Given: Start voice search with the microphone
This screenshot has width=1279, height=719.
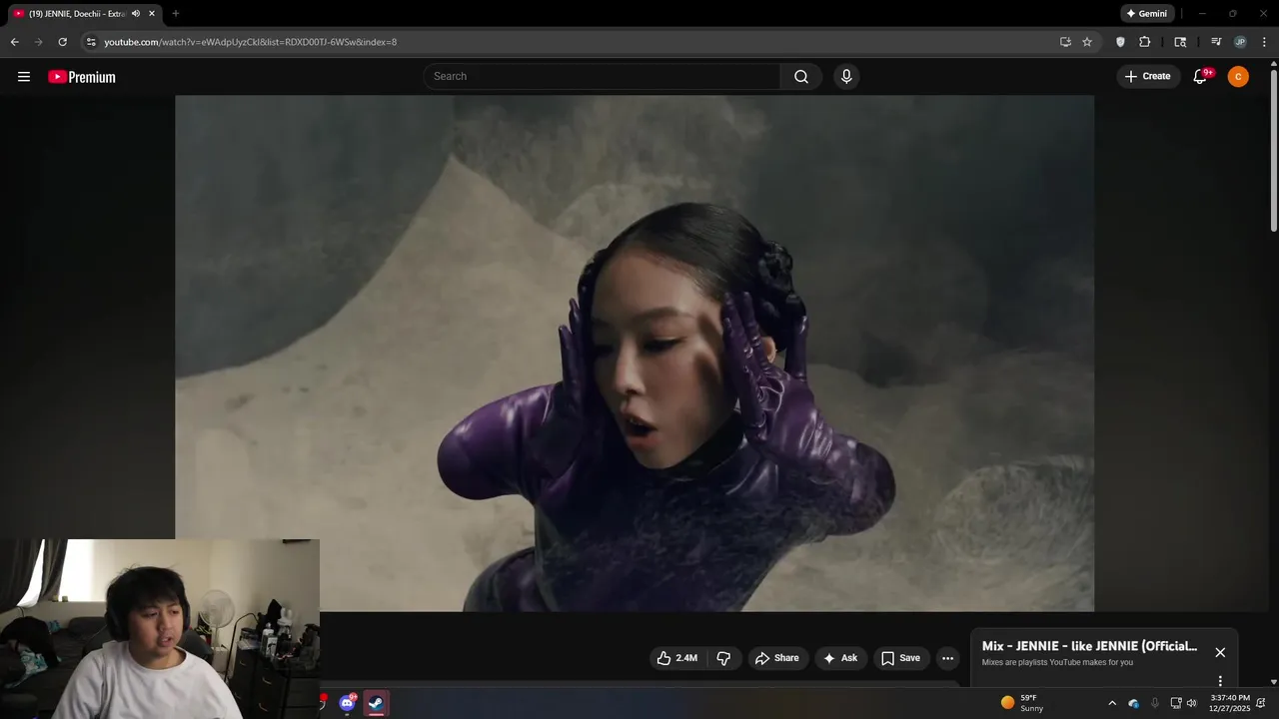Looking at the screenshot, I should (846, 77).
